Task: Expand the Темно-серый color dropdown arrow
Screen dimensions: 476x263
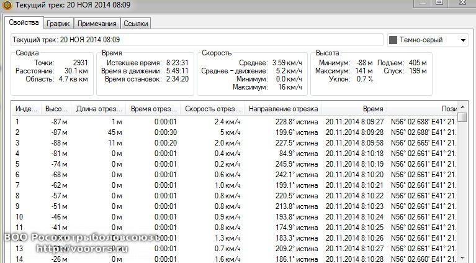Action: point(463,40)
